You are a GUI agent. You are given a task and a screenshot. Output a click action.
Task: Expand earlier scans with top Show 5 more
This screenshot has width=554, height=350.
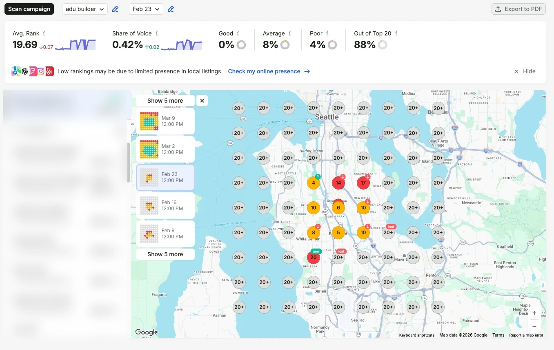tap(165, 101)
